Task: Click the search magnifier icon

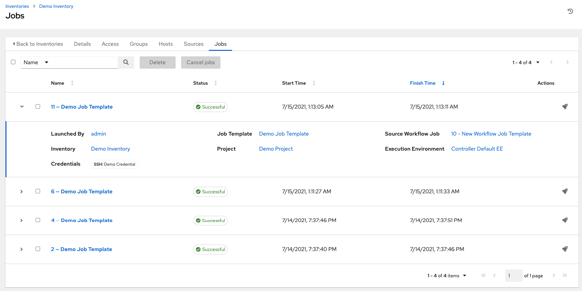Action: point(126,63)
